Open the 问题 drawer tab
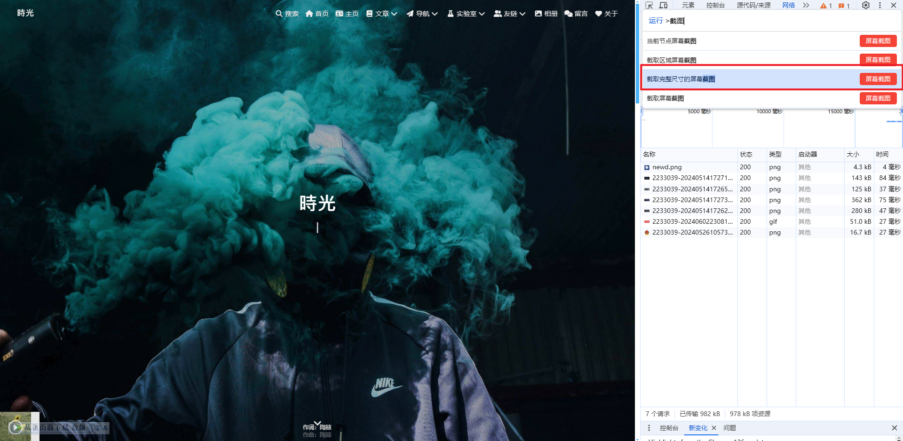903x441 pixels. [x=729, y=428]
